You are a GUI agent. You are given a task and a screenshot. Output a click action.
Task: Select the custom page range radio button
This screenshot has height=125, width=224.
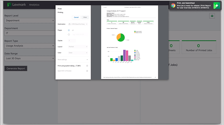[69, 35]
